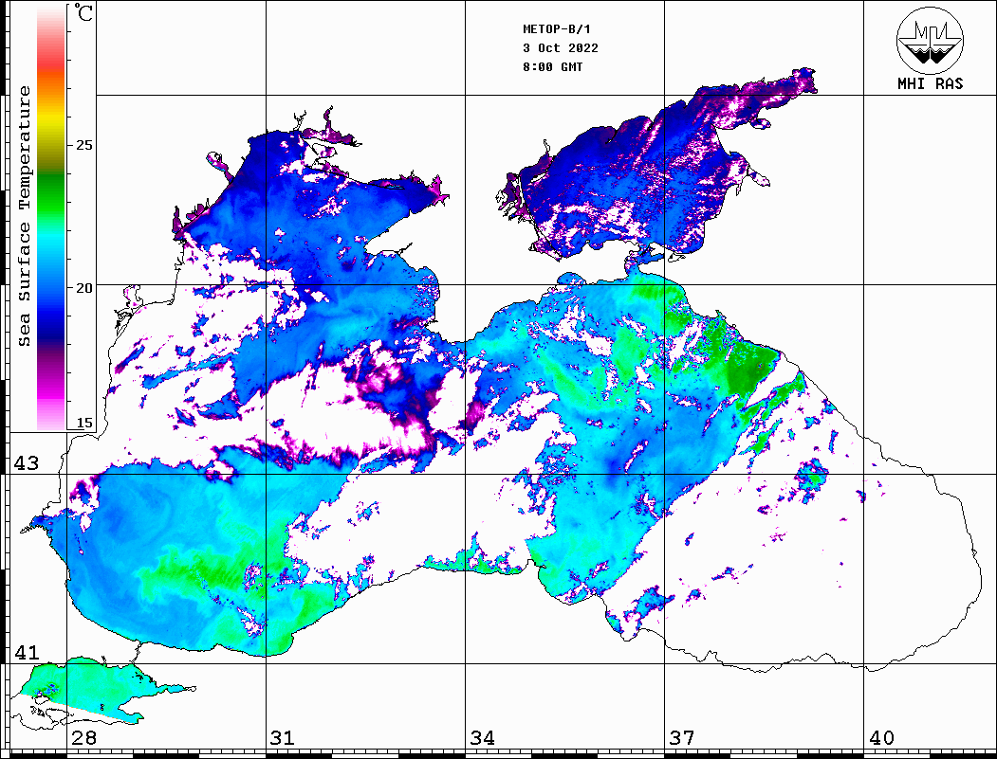Click longitude label 34

(x=483, y=738)
